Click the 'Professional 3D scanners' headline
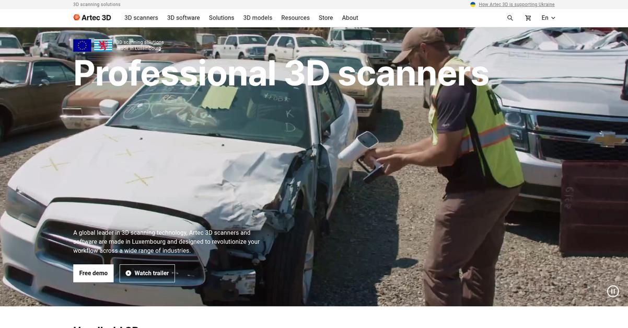 [x=281, y=73]
